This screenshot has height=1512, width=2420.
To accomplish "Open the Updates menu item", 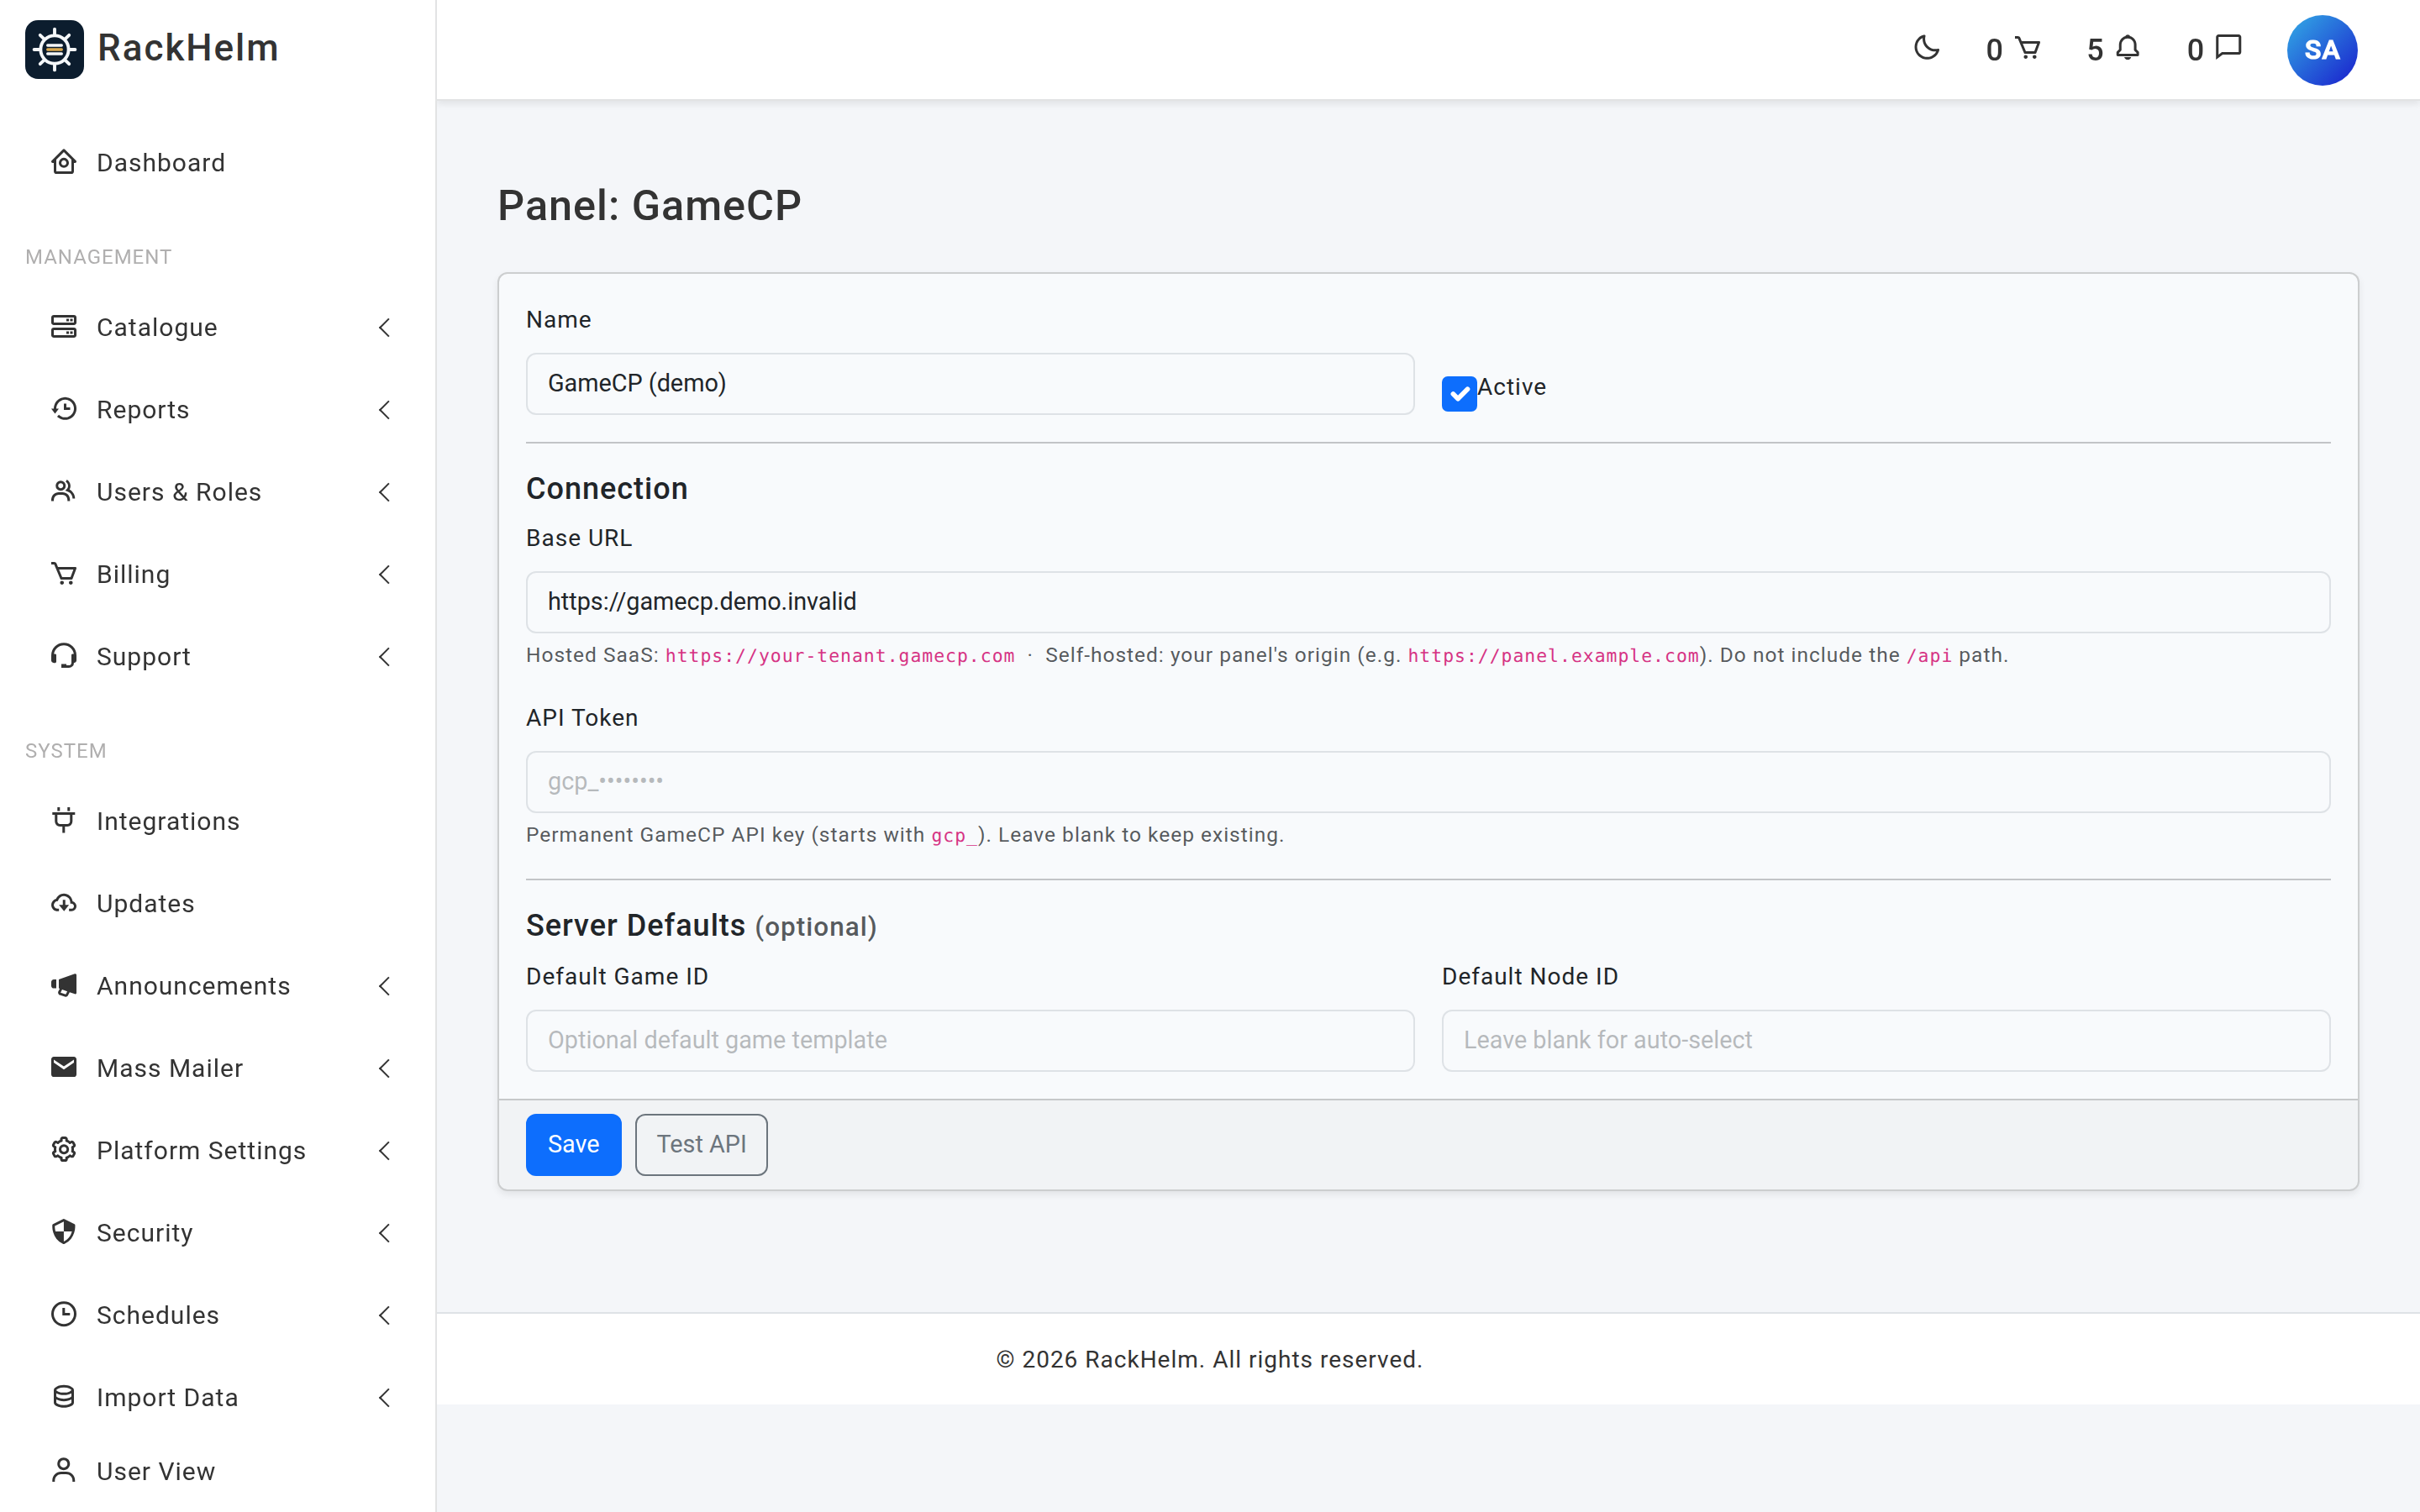I will tap(217, 903).
